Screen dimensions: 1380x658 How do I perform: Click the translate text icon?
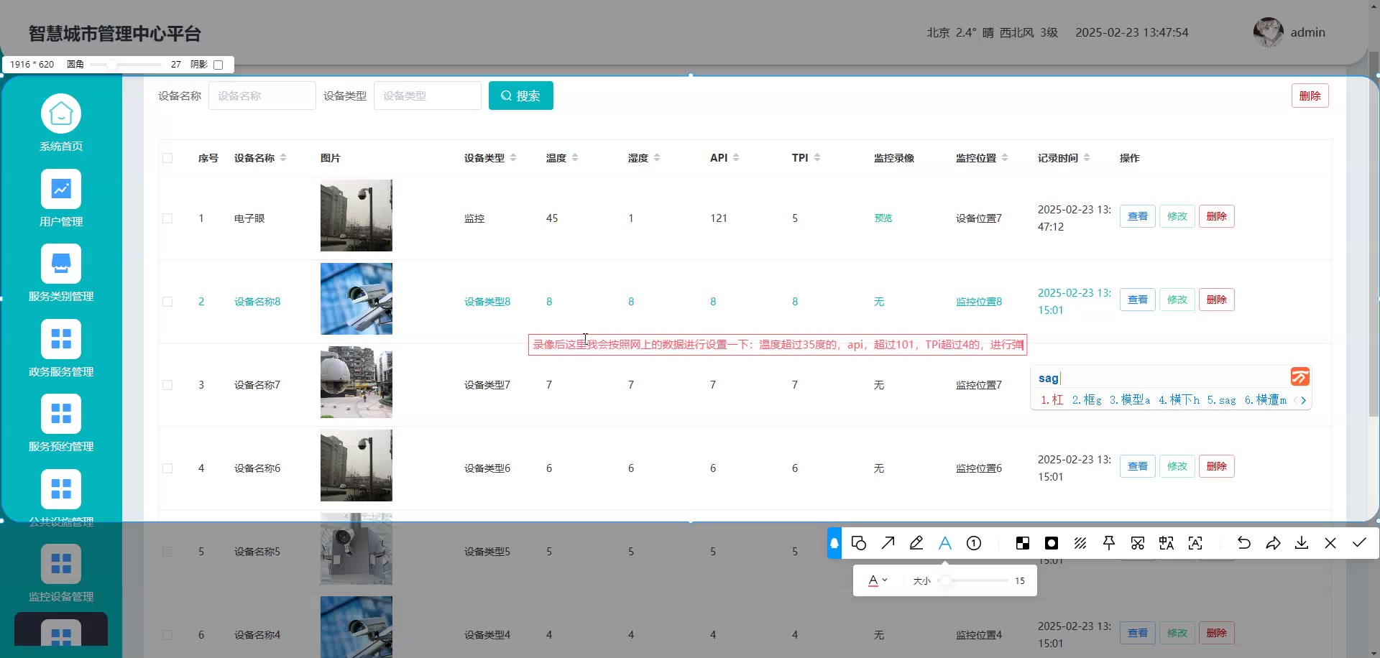tap(1167, 543)
